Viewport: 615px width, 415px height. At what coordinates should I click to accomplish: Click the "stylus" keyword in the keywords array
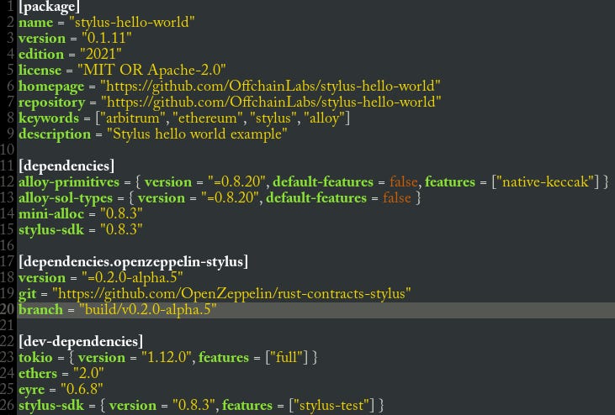(x=273, y=118)
